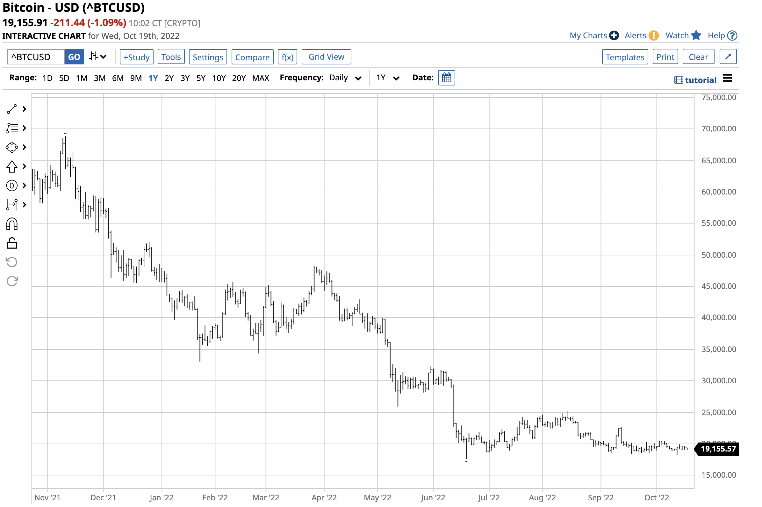Select the up arrow shape tool
This screenshot has width=762, height=507.
(x=12, y=166)
